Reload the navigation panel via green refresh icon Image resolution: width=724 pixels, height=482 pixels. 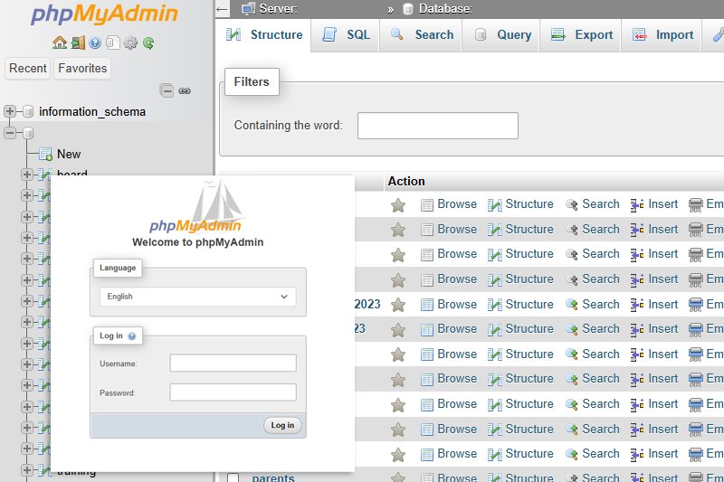pyautogui.click(x=148, y=43)
